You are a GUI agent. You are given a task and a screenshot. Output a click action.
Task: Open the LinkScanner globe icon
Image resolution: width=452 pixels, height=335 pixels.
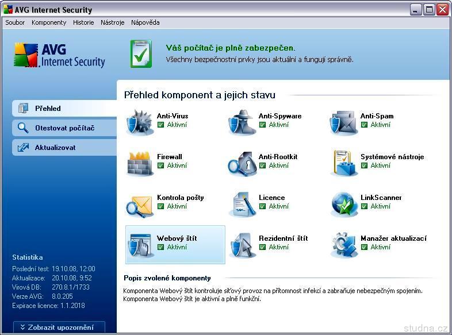pos(344,204)
